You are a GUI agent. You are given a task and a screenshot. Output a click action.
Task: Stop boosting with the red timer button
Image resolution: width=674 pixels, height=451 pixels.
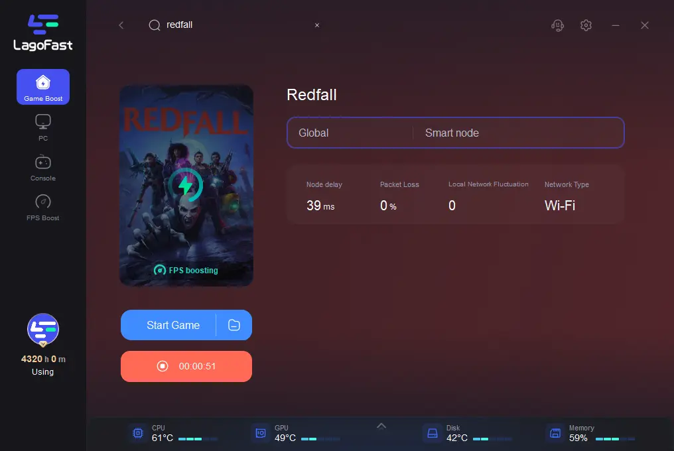click(186, 366)
